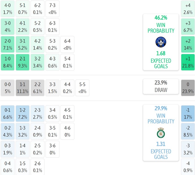This screenshot has height=175, width=195.
Task: Choose the 0-1 scoreline at 6.6%
Action: (8, 113)
